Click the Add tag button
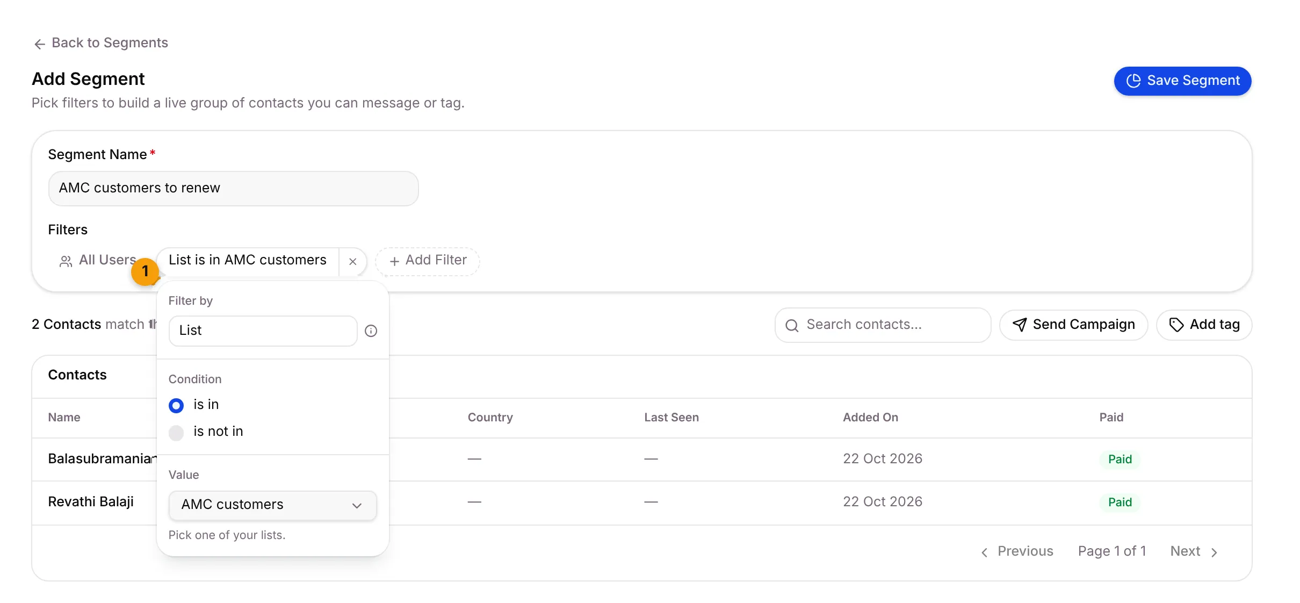The image size is (1300, 603). click(x=1204, y=325)
